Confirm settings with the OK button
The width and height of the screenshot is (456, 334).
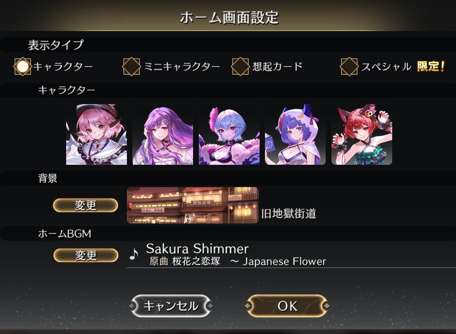(x=287, y=306)
